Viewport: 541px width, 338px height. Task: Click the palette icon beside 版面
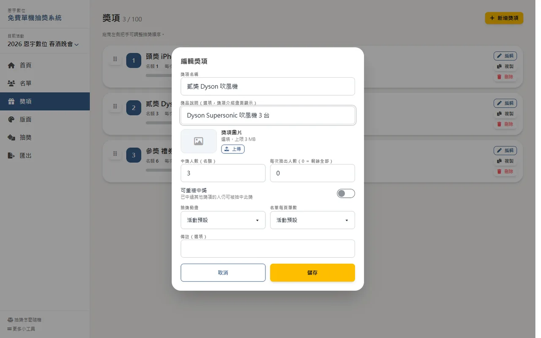click(11, 120)
